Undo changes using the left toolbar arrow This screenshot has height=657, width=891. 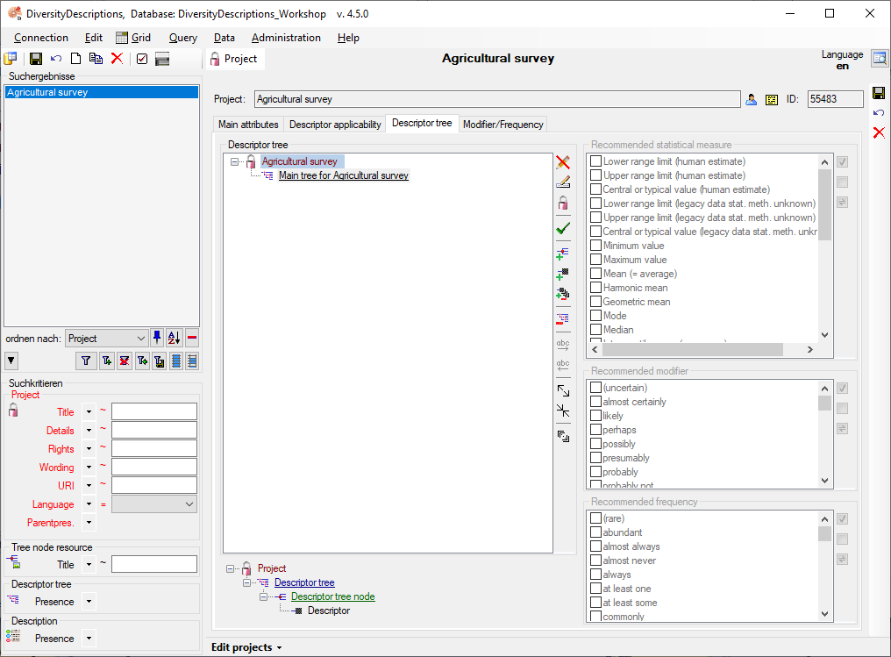coord(56,59)
